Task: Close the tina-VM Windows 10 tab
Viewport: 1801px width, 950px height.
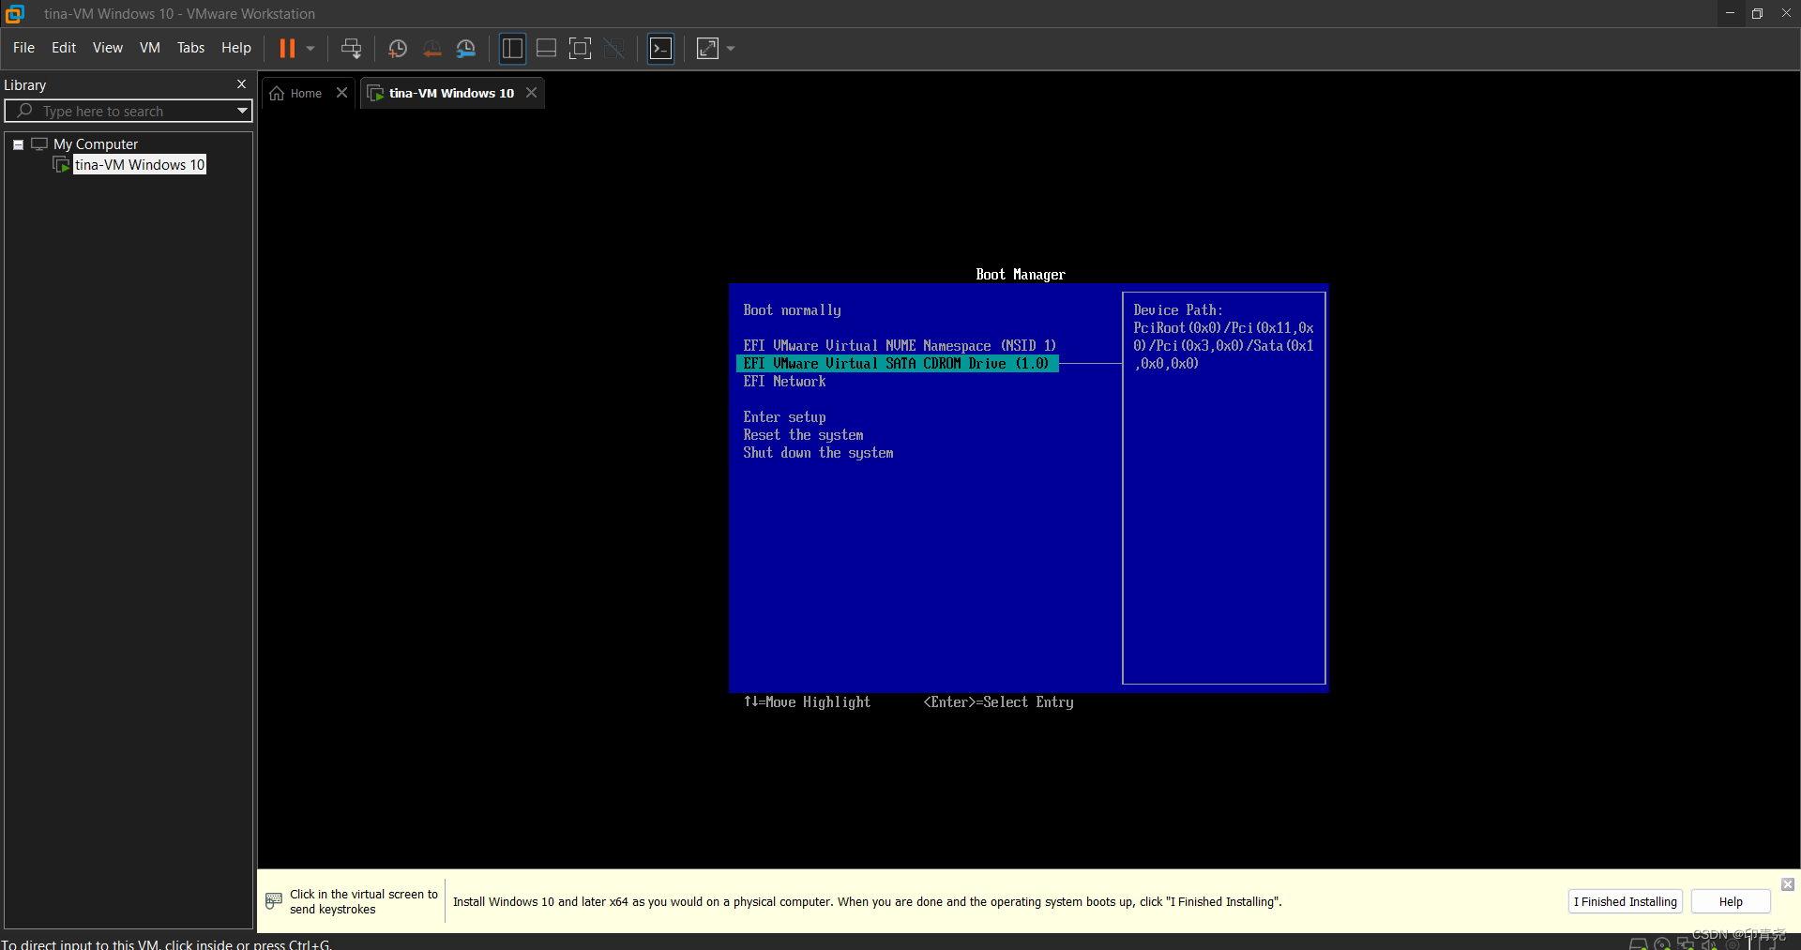Action: [x=532, y=93]
